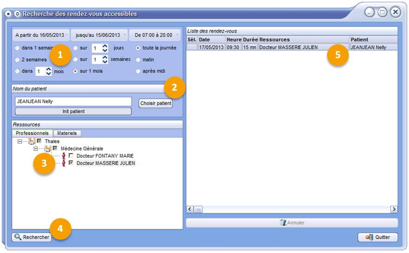Viewport: 409px width, 253px height.
Task: Select the Professionnels tab
Action: pyautogui.click(x=32, y=133)
